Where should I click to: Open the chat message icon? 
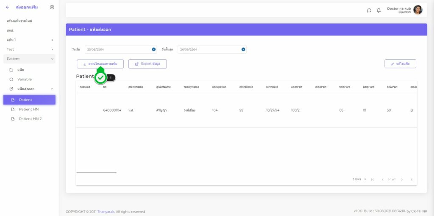coord(369,11)
